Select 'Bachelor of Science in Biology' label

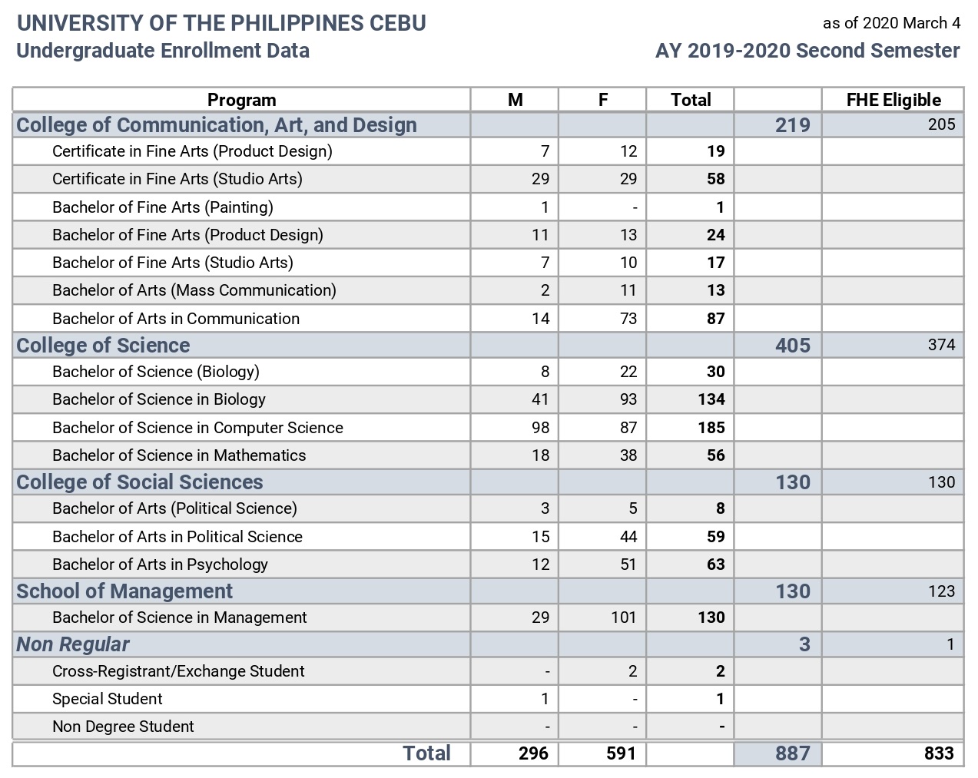click(x=159, y=399)
